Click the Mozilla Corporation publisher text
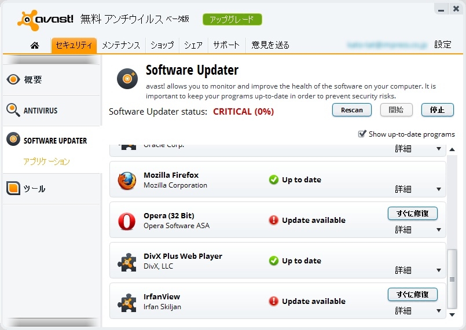The height and width of the screenshot is (330, 466). (x=175, y=185)
